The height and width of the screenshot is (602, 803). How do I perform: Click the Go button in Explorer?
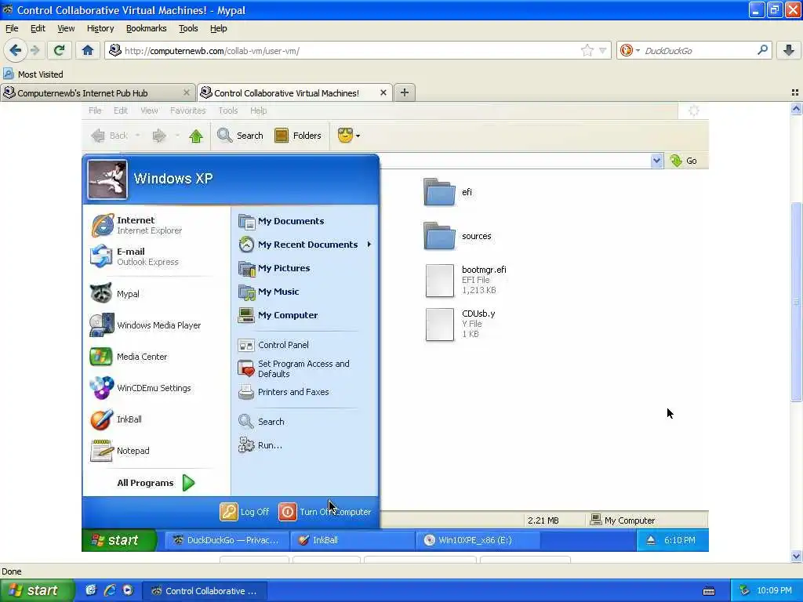(684, 161)
